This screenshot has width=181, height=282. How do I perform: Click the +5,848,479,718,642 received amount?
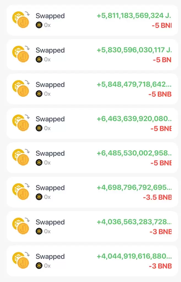(x=134, y=84)
